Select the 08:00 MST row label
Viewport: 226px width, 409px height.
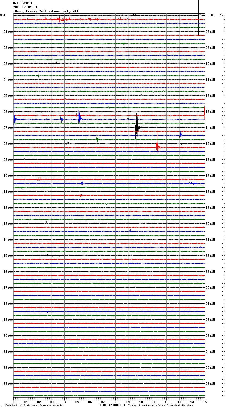pyautogui.click(x=8, y=144)
